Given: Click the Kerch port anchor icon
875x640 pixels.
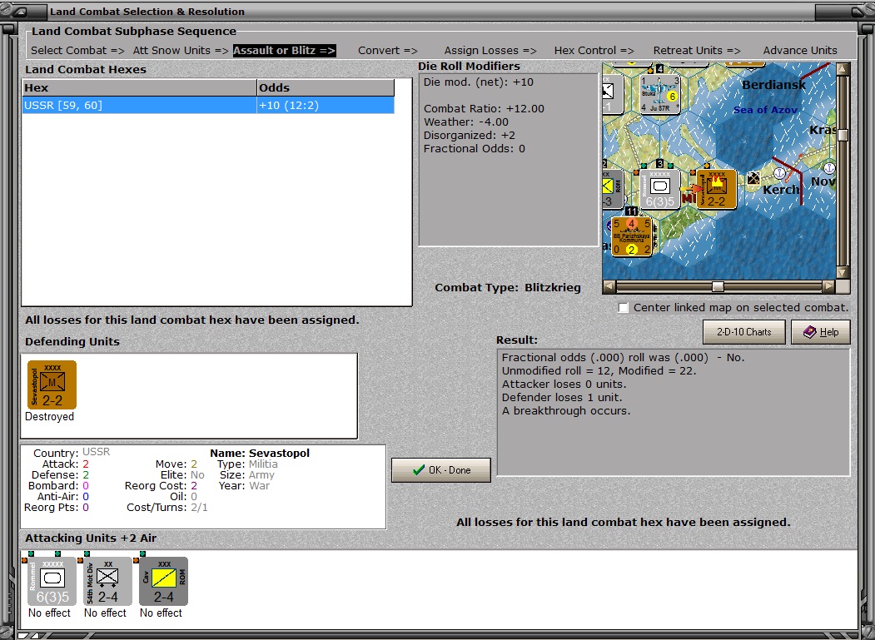Looking at the screenshot, I should (779, 173).
